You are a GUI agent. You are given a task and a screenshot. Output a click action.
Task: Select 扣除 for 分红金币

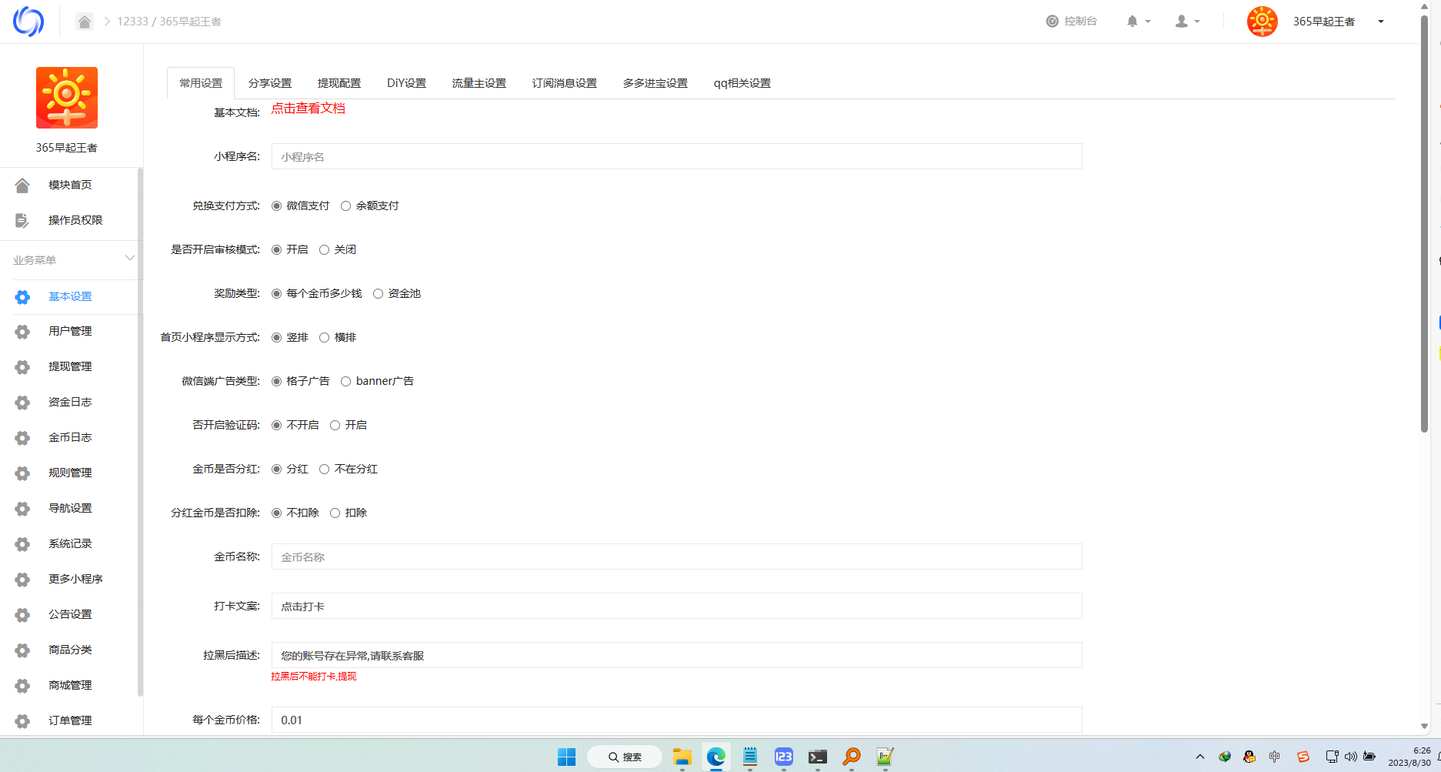[335, 513]
